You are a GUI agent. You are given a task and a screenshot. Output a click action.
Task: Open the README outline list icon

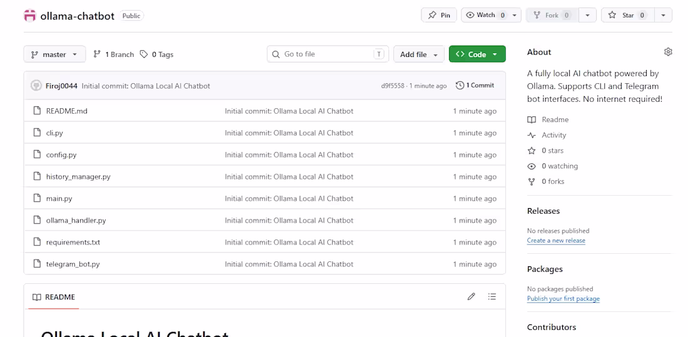pos(492,297)
